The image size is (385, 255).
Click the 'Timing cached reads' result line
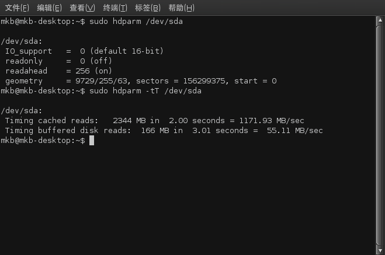click(x=154, y=121)
